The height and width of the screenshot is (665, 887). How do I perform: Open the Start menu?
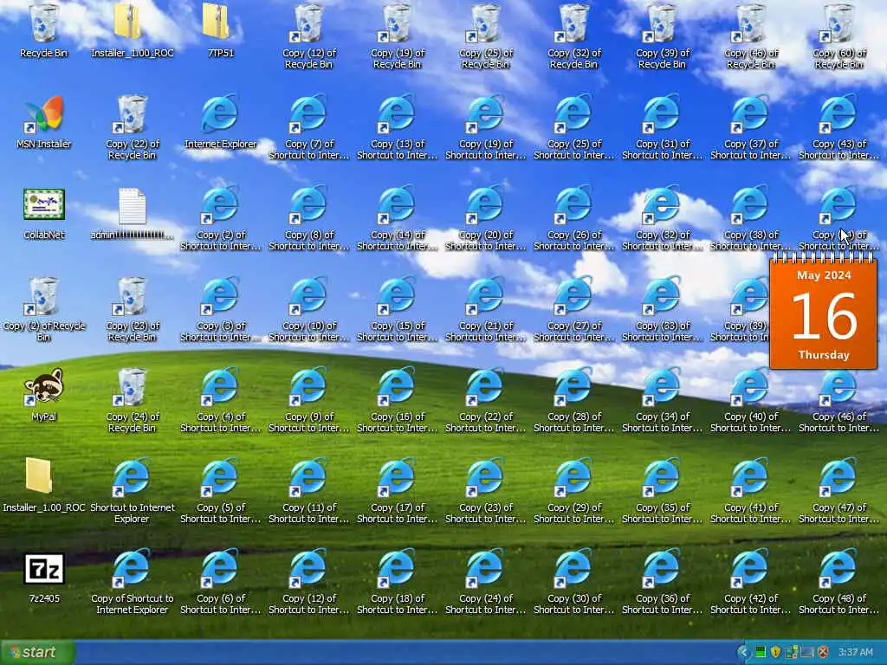click(37, 653)
